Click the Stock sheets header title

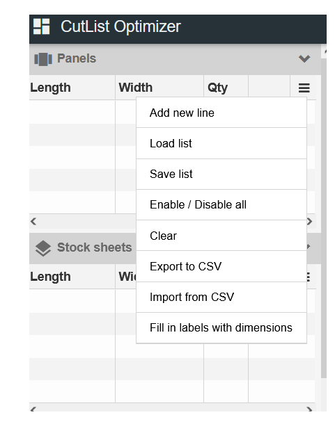point(94,247)
